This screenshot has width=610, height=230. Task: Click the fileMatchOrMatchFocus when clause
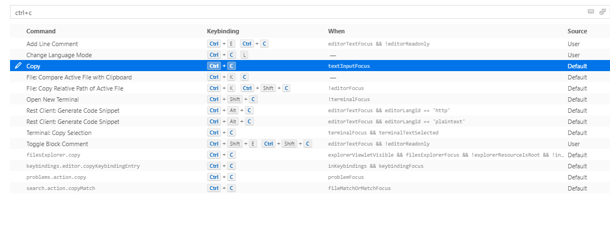(359, 188)
